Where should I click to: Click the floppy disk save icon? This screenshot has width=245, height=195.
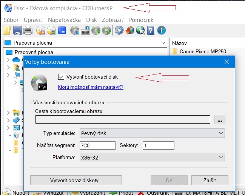coord(17,30)
